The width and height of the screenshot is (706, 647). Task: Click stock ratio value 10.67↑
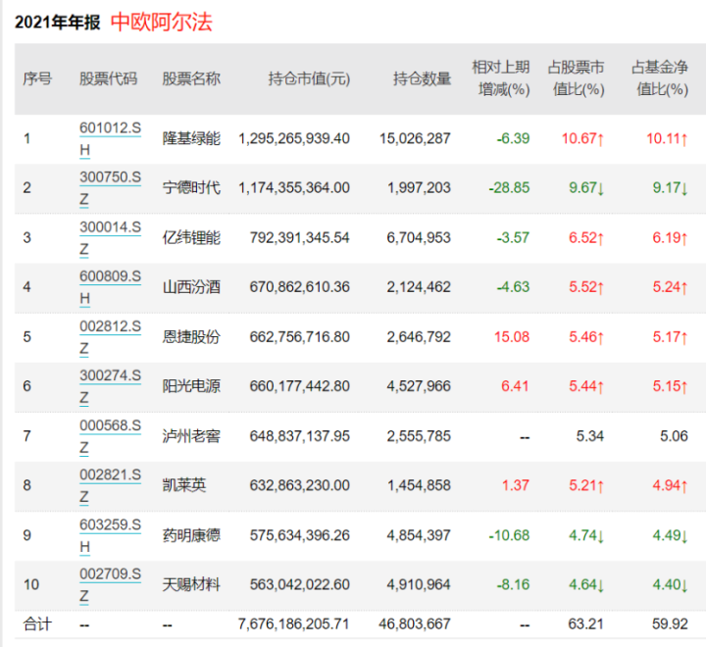583,138
